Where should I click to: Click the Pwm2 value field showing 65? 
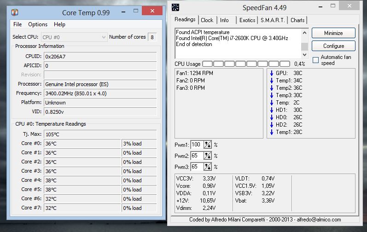click(x=197, y=156)
